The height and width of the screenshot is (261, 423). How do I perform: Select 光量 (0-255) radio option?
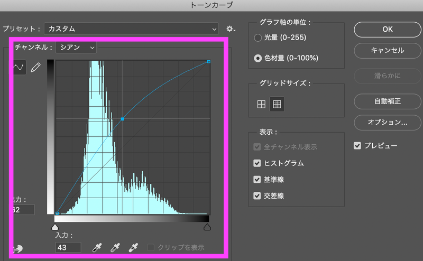click(x=258, y=38)
